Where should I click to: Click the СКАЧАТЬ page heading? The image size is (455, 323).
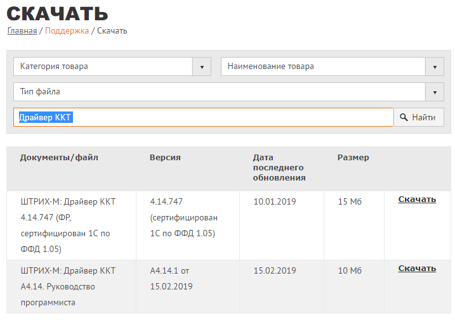[x=57, y=13]
